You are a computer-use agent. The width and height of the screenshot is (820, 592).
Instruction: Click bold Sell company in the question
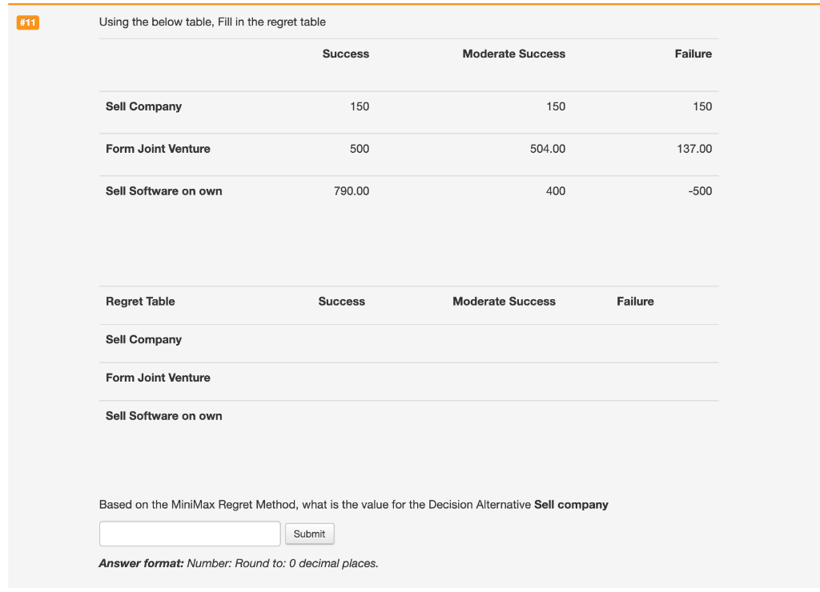571,505
